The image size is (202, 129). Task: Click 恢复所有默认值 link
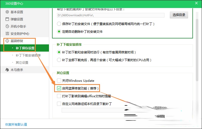tap(16, 124)
